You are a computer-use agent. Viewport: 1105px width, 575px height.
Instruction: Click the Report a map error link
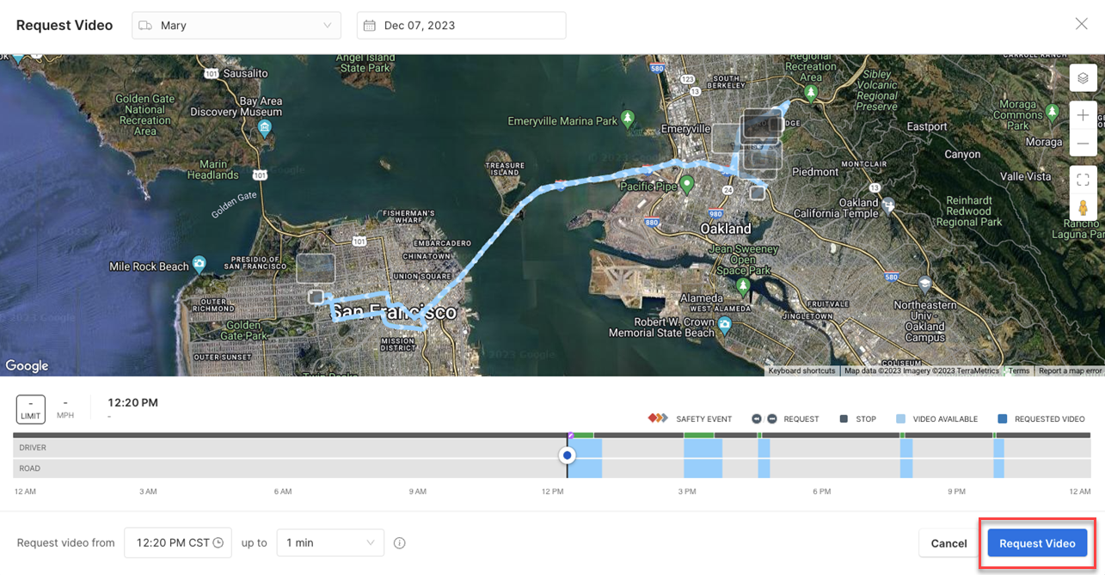tap(1070, 370)
